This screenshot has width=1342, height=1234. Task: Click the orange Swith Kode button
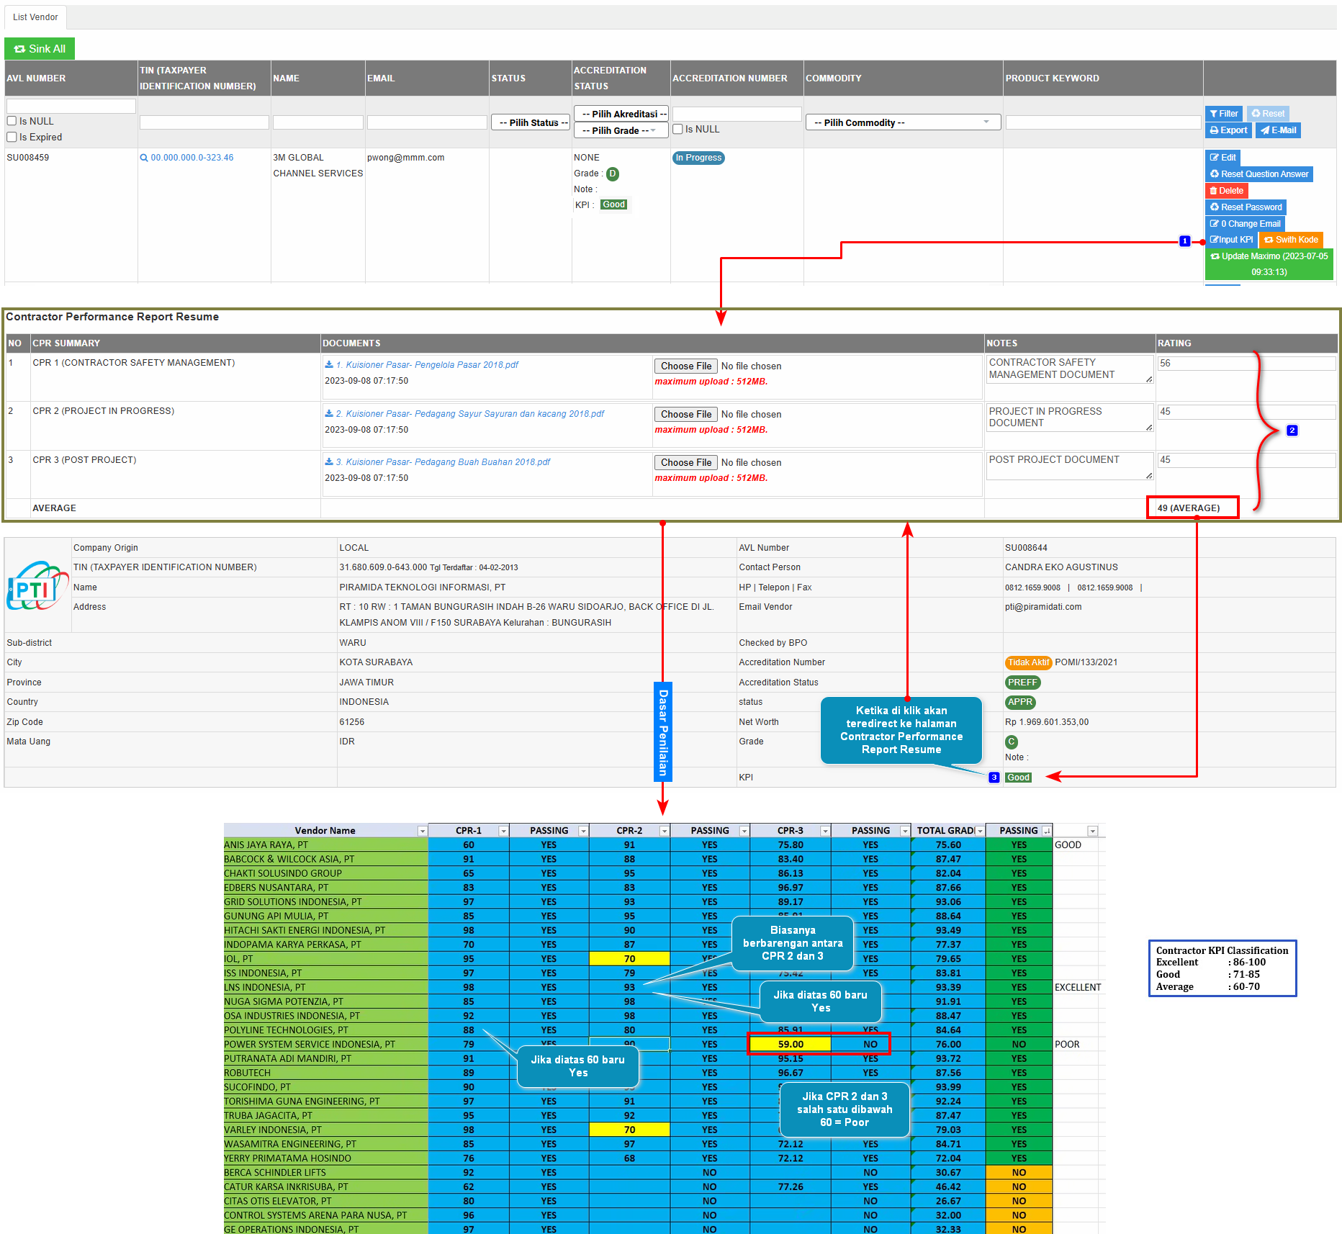(x=1291, y=240)
